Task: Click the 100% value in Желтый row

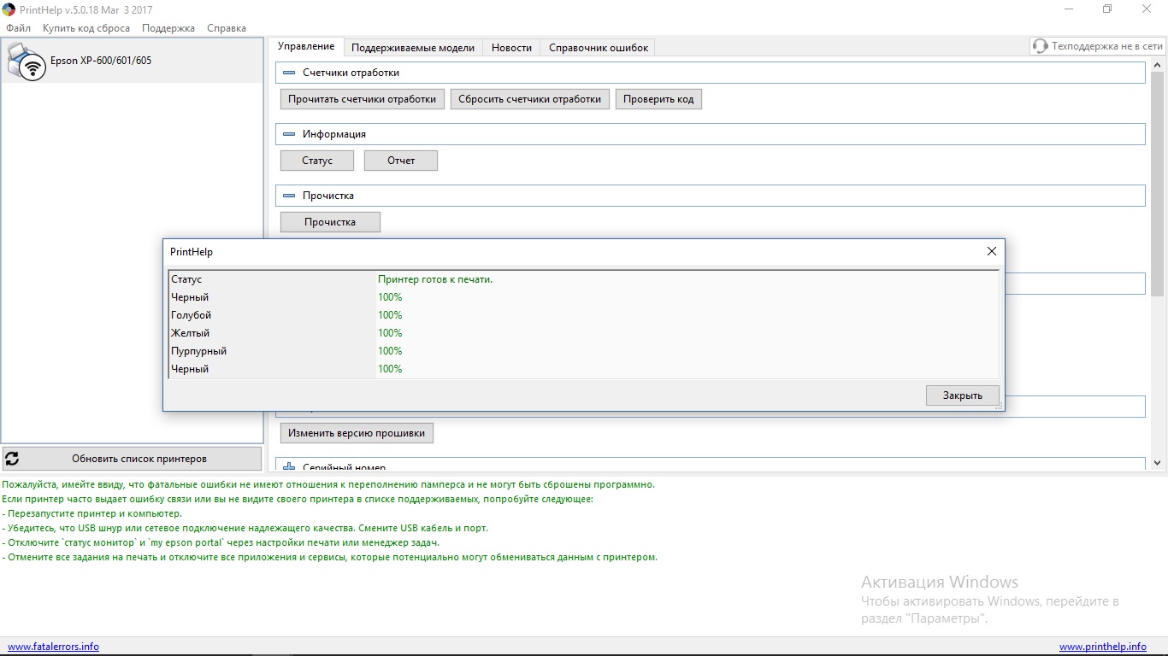Action: tap(390, 333)
